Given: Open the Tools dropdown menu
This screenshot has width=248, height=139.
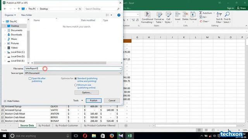Looking at the screenshot, I should tap(78, 100).
